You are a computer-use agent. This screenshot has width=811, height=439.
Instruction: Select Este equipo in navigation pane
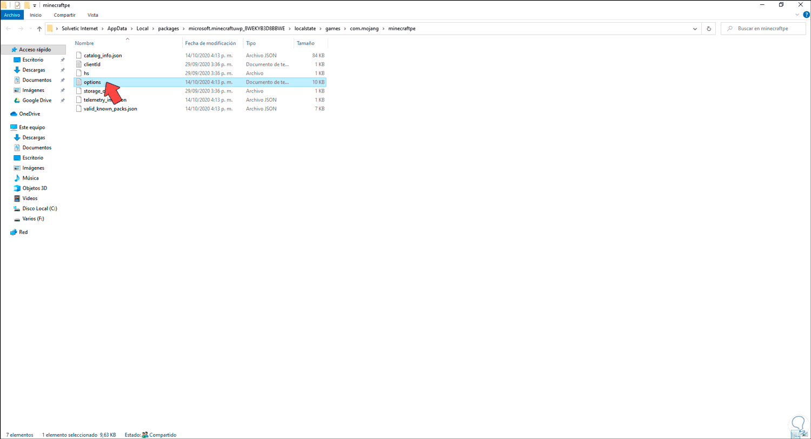point(32,127)
